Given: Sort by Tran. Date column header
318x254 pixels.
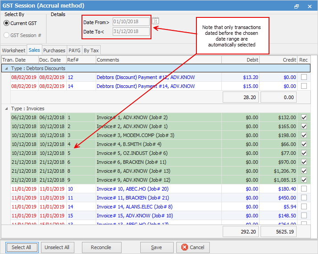Looking at the screenshot, I should pyautogui.click(x=20, y=60).
